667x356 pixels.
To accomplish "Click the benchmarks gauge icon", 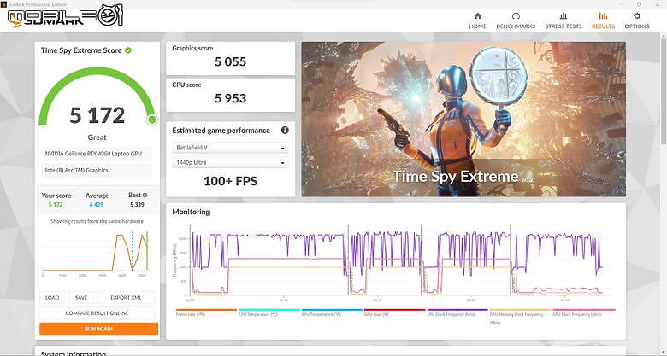I will point(516,16).
